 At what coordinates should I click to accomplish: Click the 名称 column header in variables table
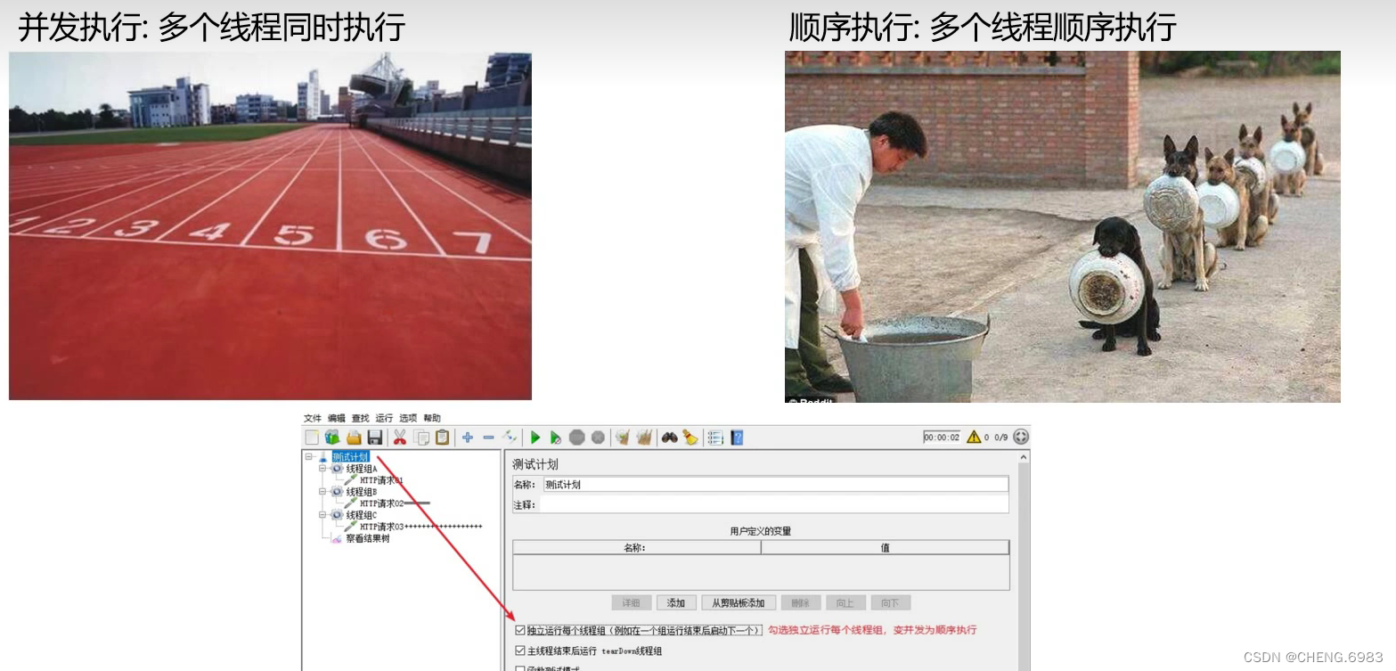[636, 548]
